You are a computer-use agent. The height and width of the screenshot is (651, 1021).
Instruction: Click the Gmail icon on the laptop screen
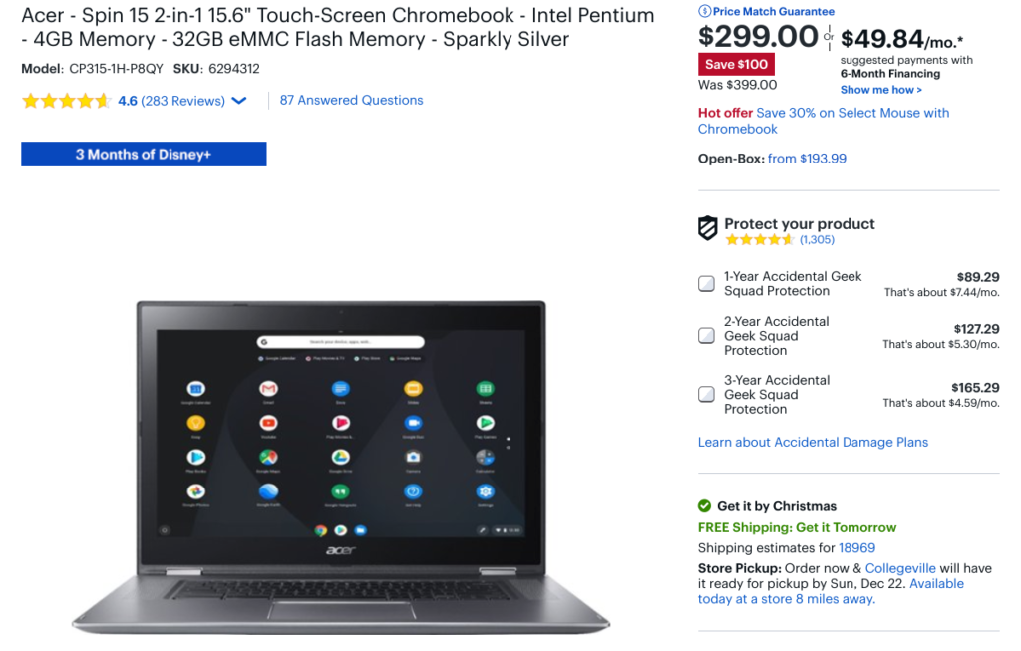pyautogui.click(x=268, y=389)
